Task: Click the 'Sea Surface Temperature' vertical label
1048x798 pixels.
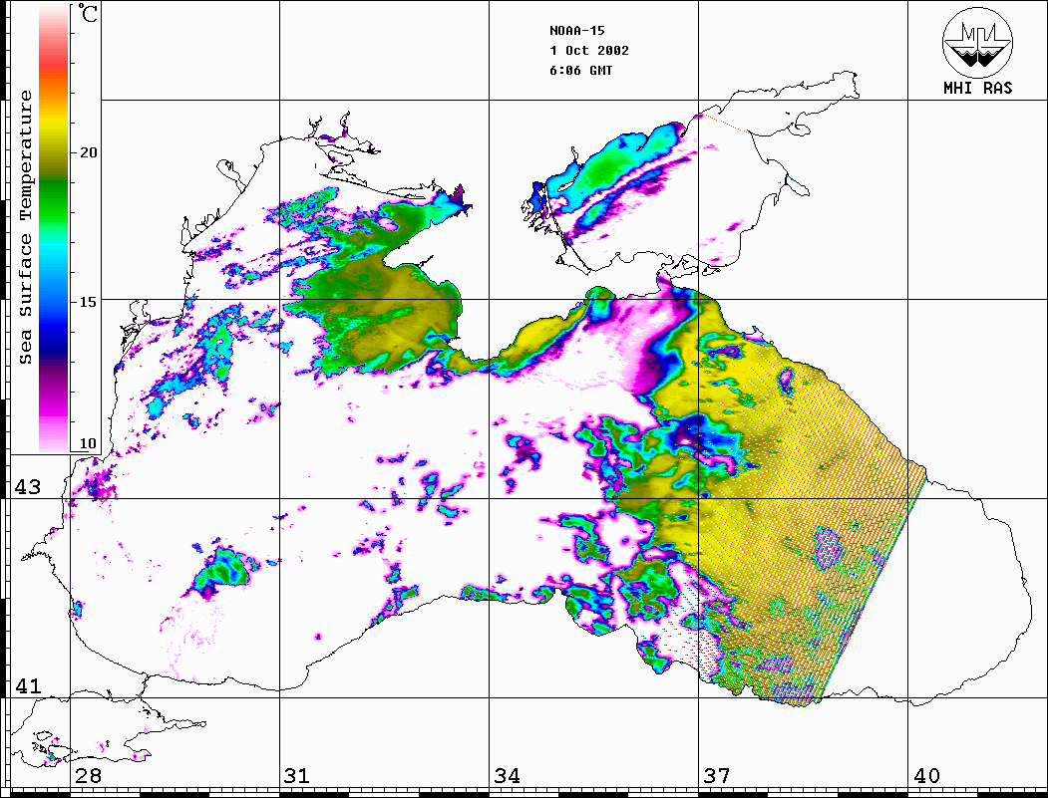Action: tap(26, 227)
